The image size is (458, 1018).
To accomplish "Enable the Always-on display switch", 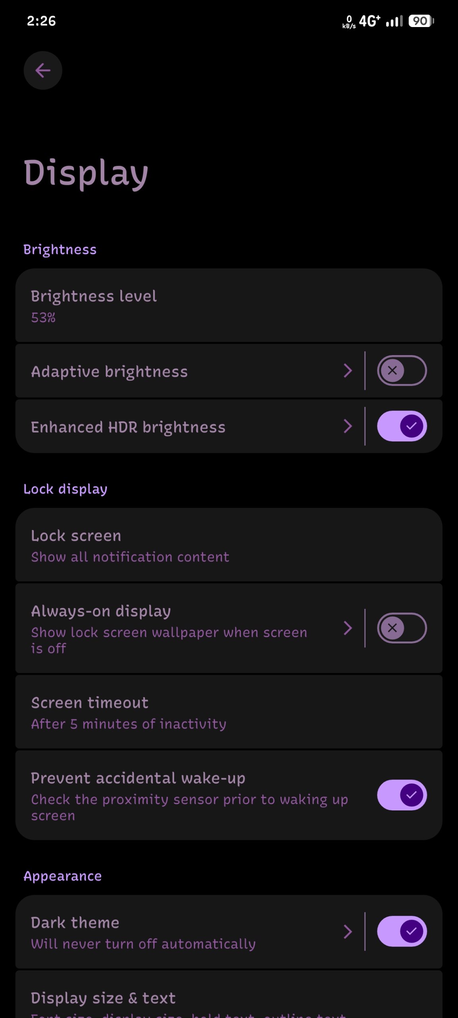I will [x=402, y=628].
